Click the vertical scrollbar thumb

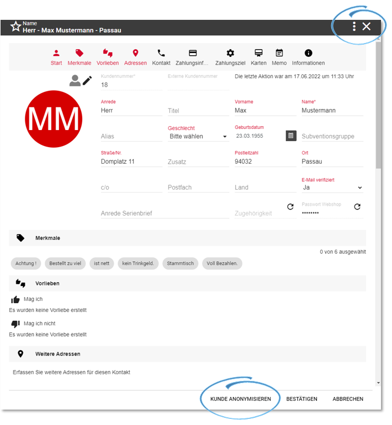click(378, 105)
